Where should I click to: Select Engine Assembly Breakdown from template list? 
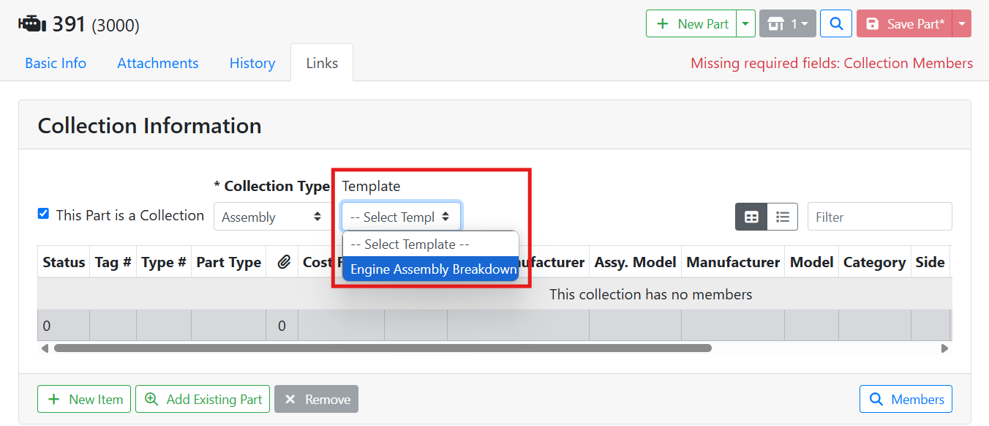click(430, 269)
